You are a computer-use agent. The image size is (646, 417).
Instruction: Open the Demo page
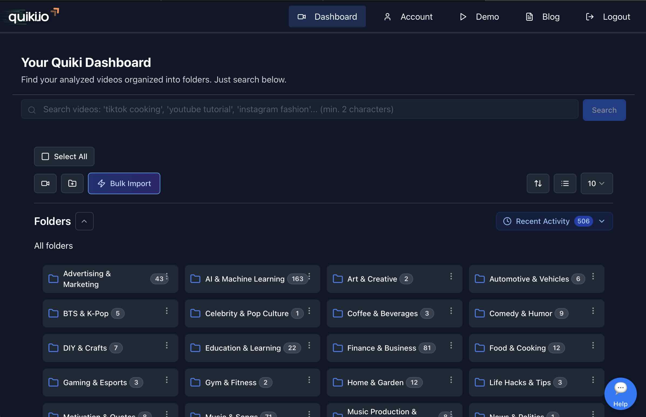[479, 16]
